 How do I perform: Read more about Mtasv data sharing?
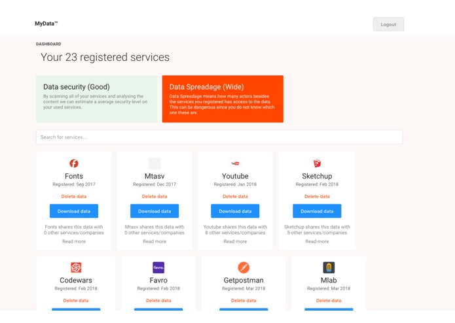(155, 241)
